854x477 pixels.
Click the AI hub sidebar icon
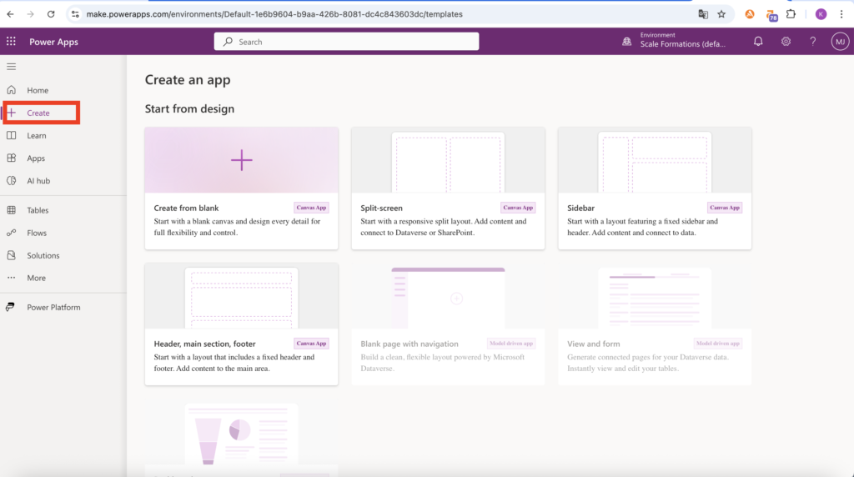11,181
